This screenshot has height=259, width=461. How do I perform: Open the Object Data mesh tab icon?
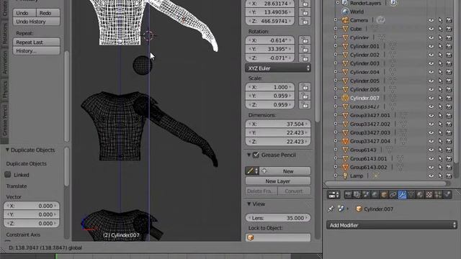(x=411, y=195)
